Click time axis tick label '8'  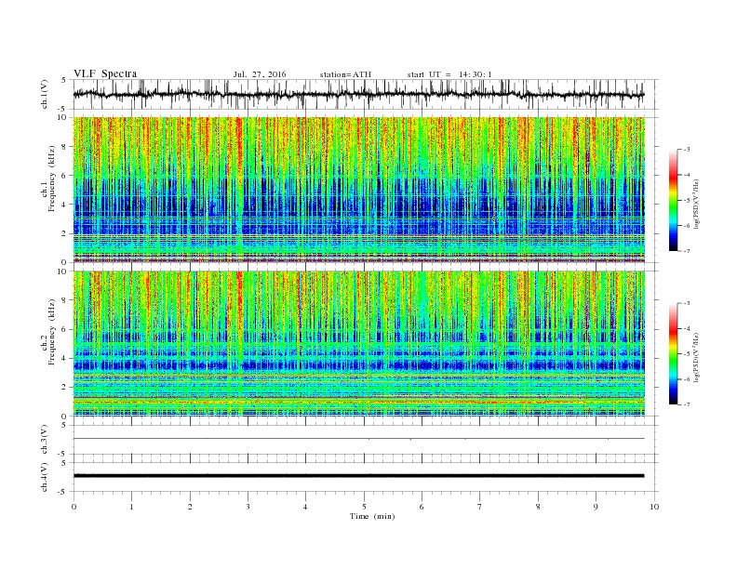coord(538,507)
